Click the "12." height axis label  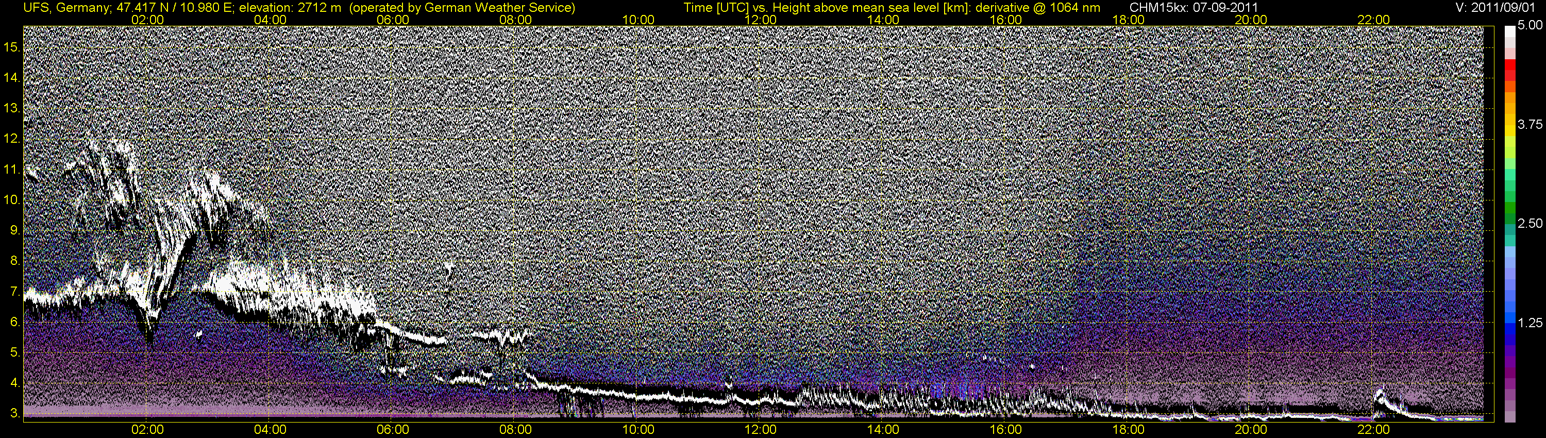(12, 139)
